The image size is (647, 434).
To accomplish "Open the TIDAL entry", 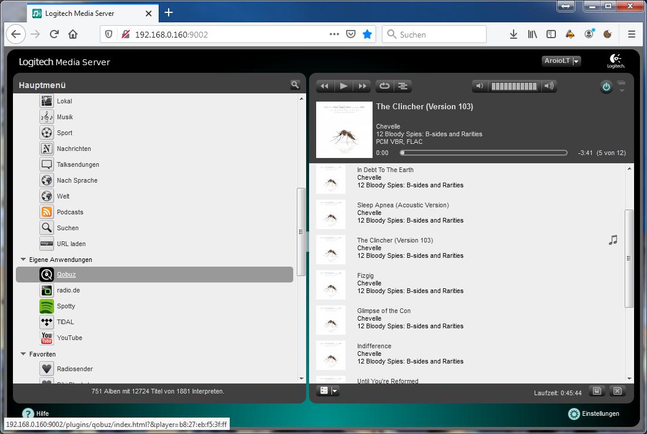I will 66,322.
